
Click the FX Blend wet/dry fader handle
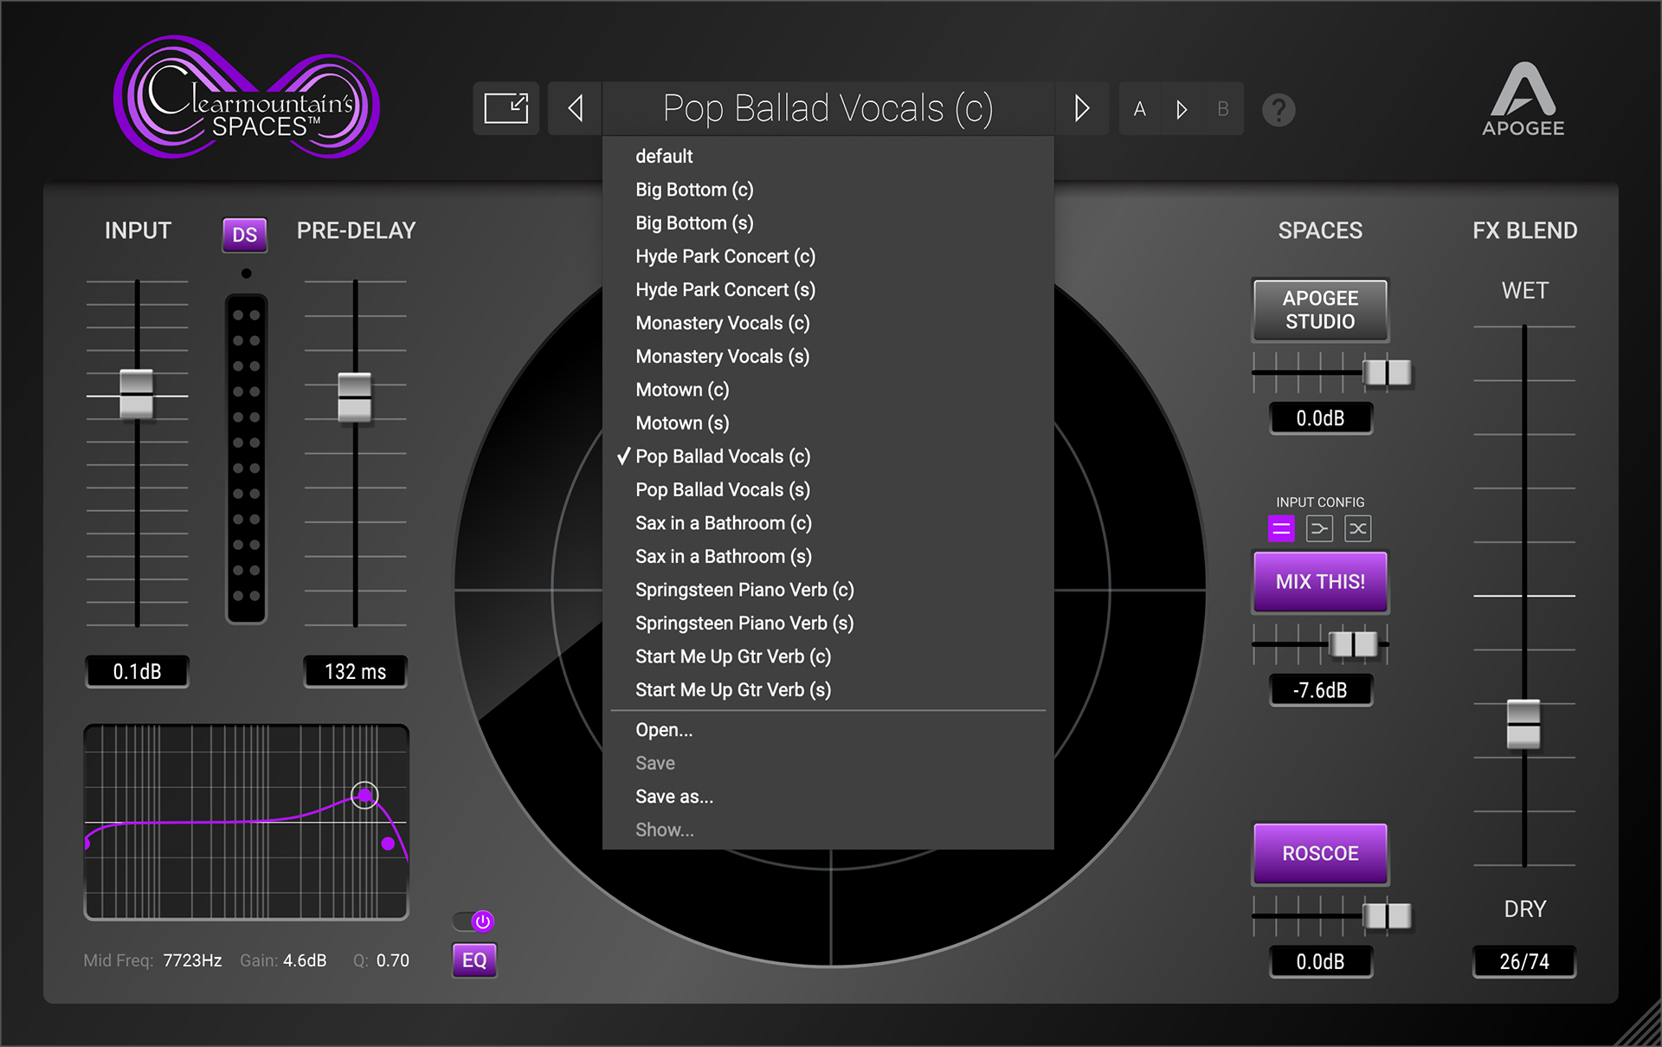pos(1523,724)
